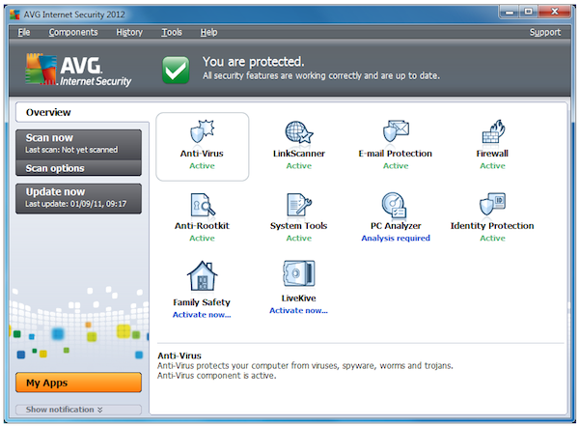Click the Update now button
Viewport: 579px width, 427px height.
point(78,199)
